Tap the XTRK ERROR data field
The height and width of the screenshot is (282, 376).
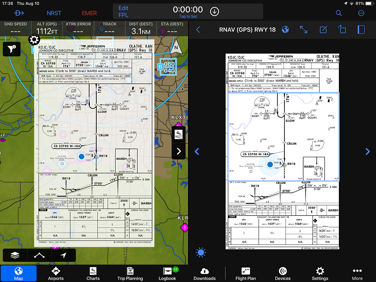[x=78, y=28]
